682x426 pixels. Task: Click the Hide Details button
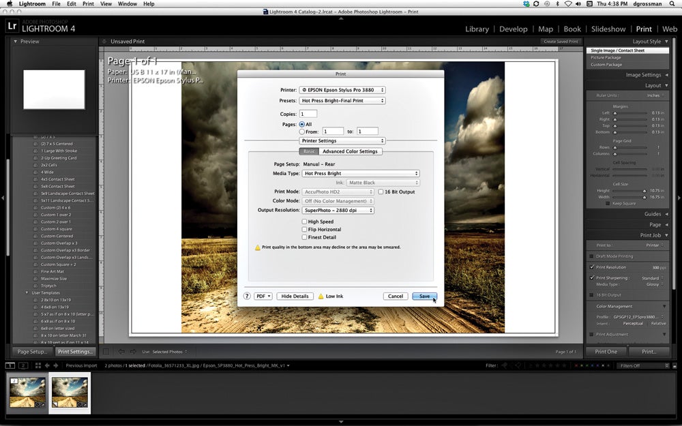(295, 296)
